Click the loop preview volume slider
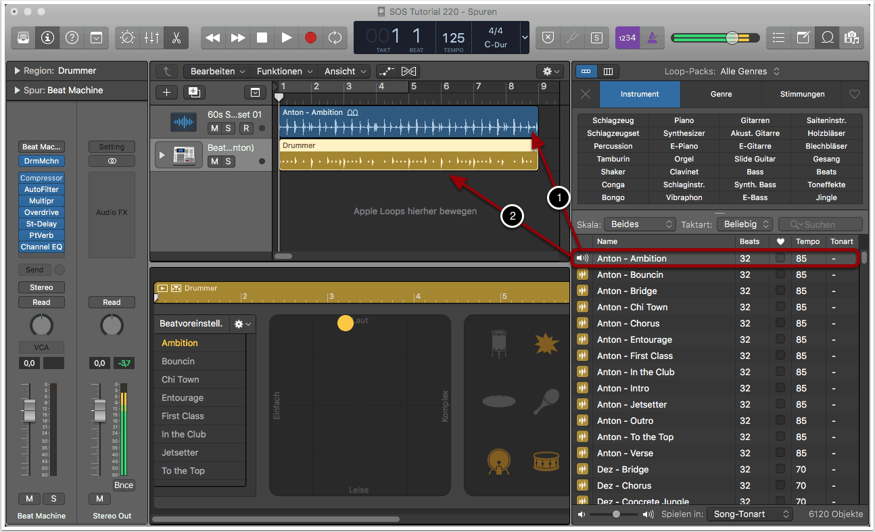 [616, 514]
